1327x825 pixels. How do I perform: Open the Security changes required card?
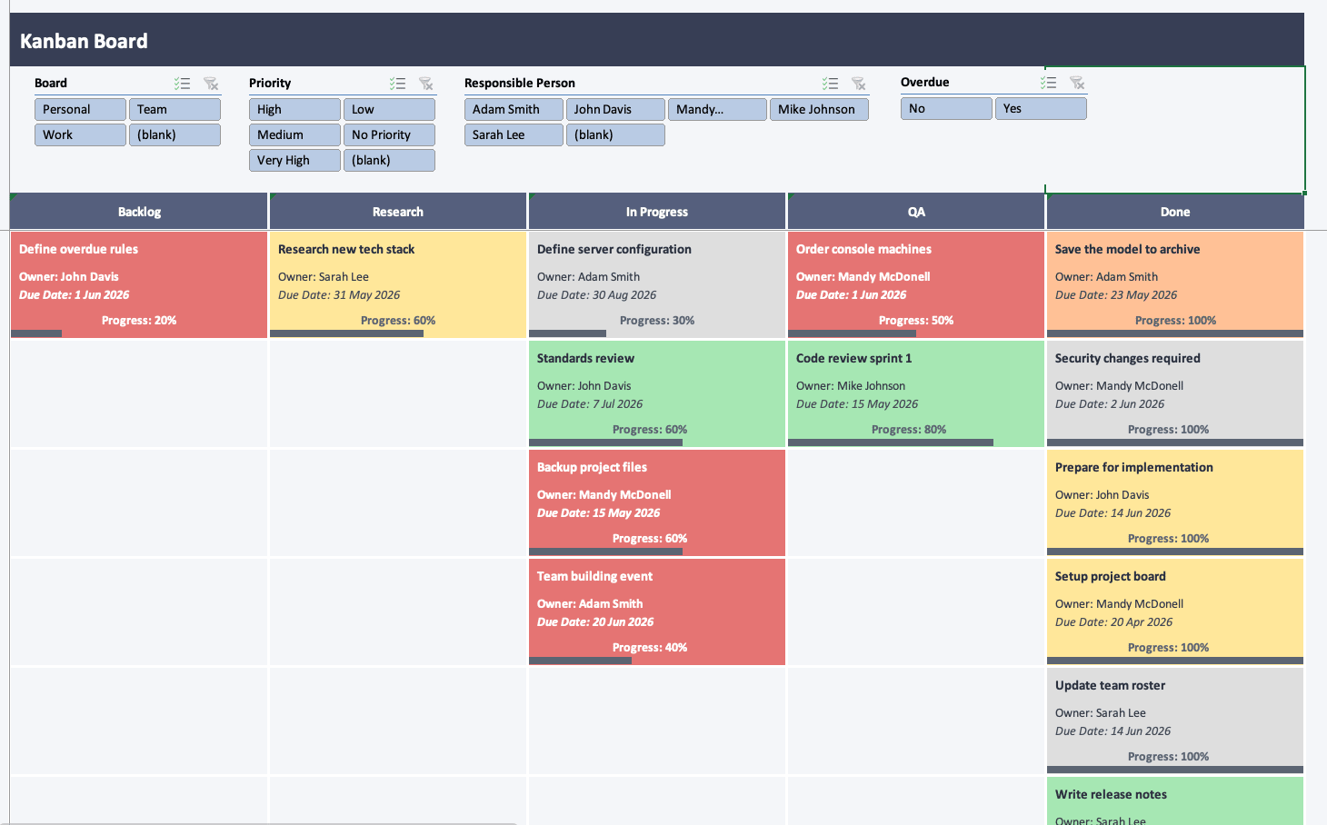pos(1175,393)
